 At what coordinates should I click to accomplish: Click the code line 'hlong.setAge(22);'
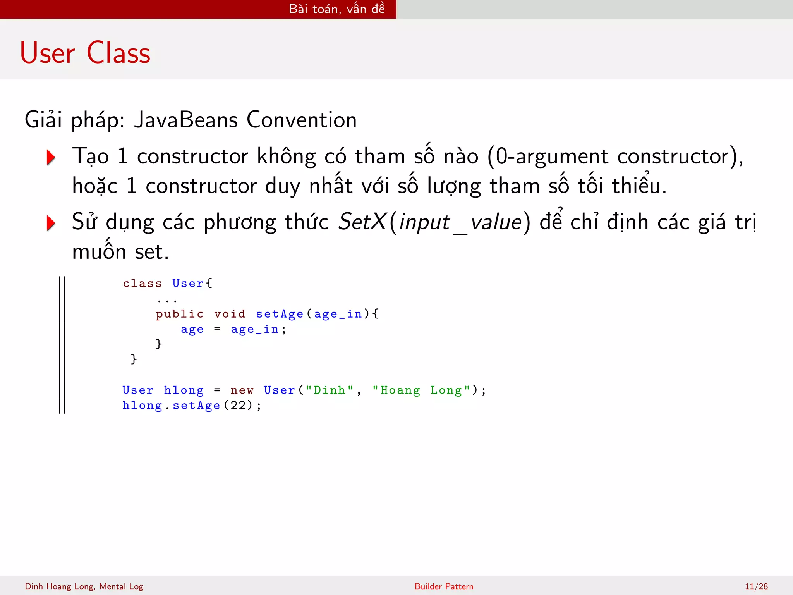(192, 406)
